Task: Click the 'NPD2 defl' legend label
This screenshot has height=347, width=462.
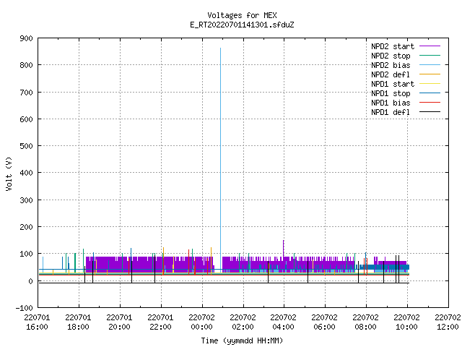Action: (x=391, y=74)
